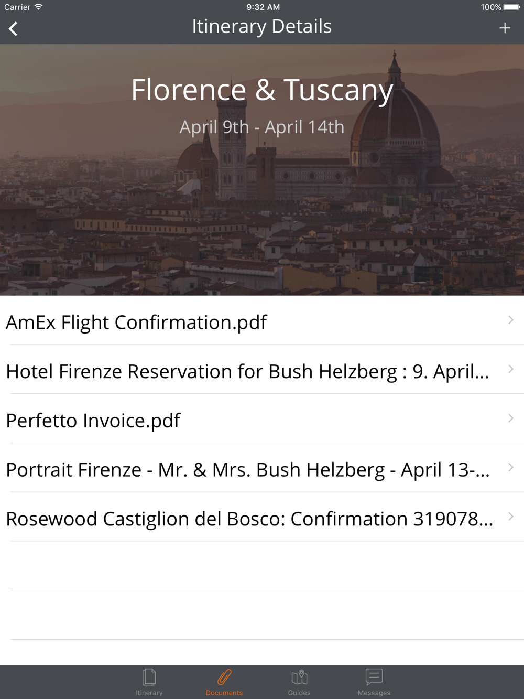This screenshot has height=699, width=524.
Task: Tap the plus add icon
Action: [505, 28]
